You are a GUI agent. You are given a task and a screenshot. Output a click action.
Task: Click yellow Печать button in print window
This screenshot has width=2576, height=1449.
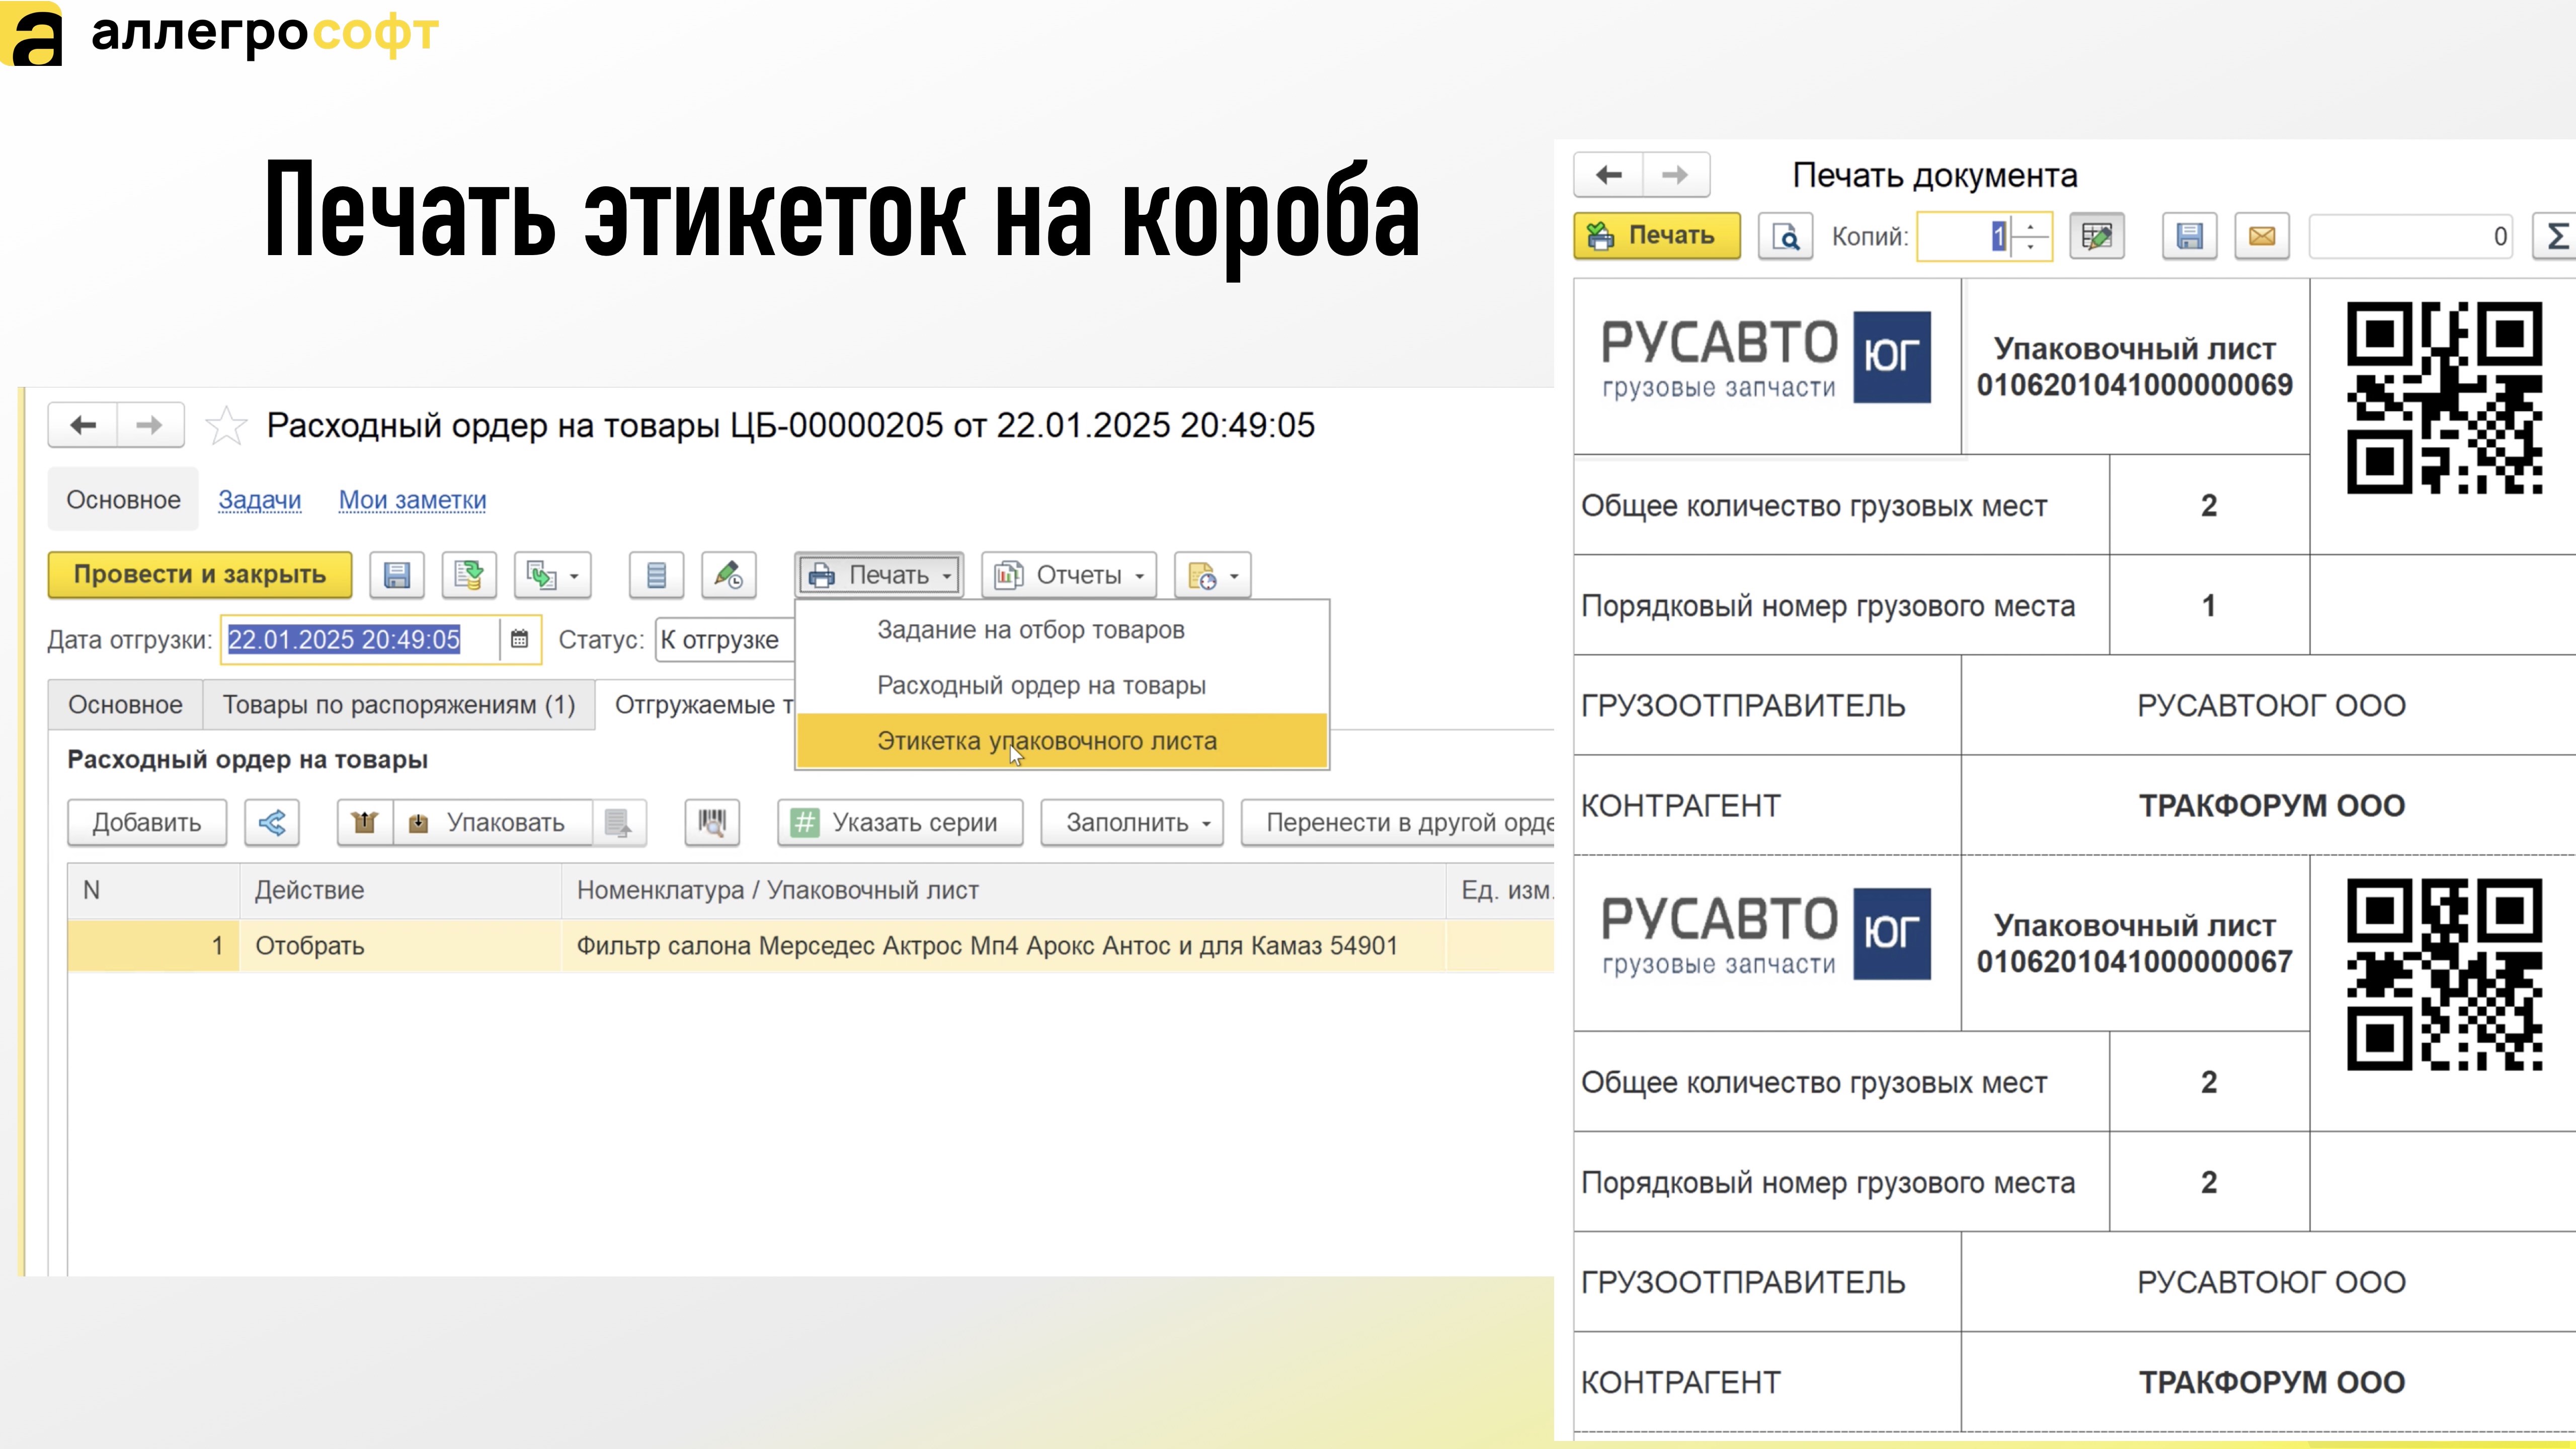pos(1657,236)
